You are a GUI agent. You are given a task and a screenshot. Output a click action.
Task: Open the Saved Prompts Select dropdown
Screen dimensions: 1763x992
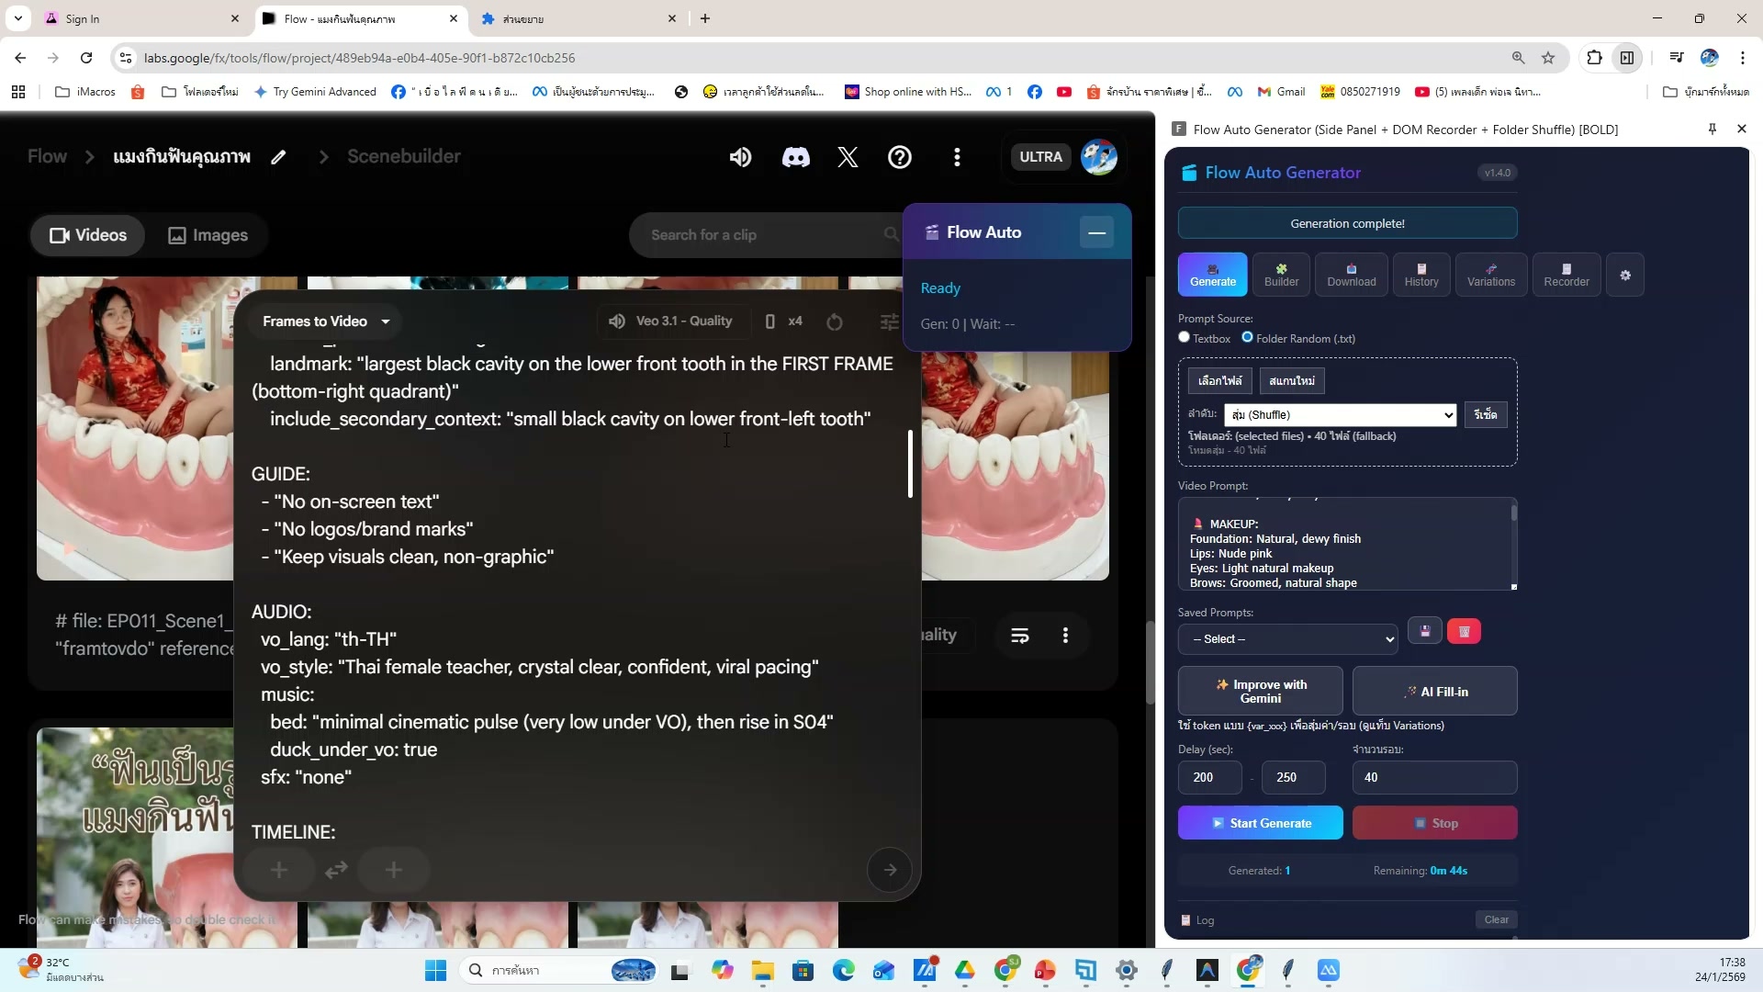[1287, 639]
